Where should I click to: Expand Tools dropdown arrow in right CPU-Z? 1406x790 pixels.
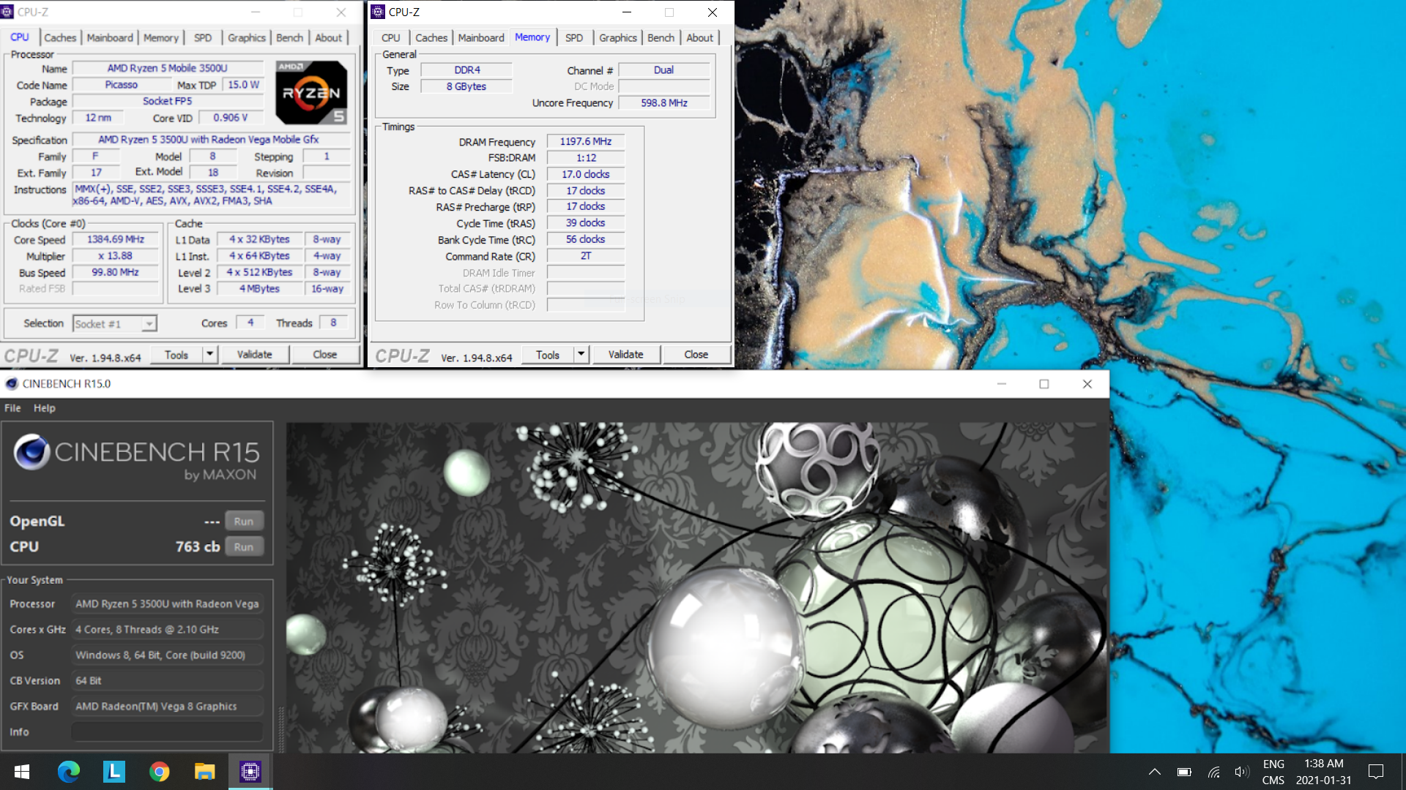581,355
